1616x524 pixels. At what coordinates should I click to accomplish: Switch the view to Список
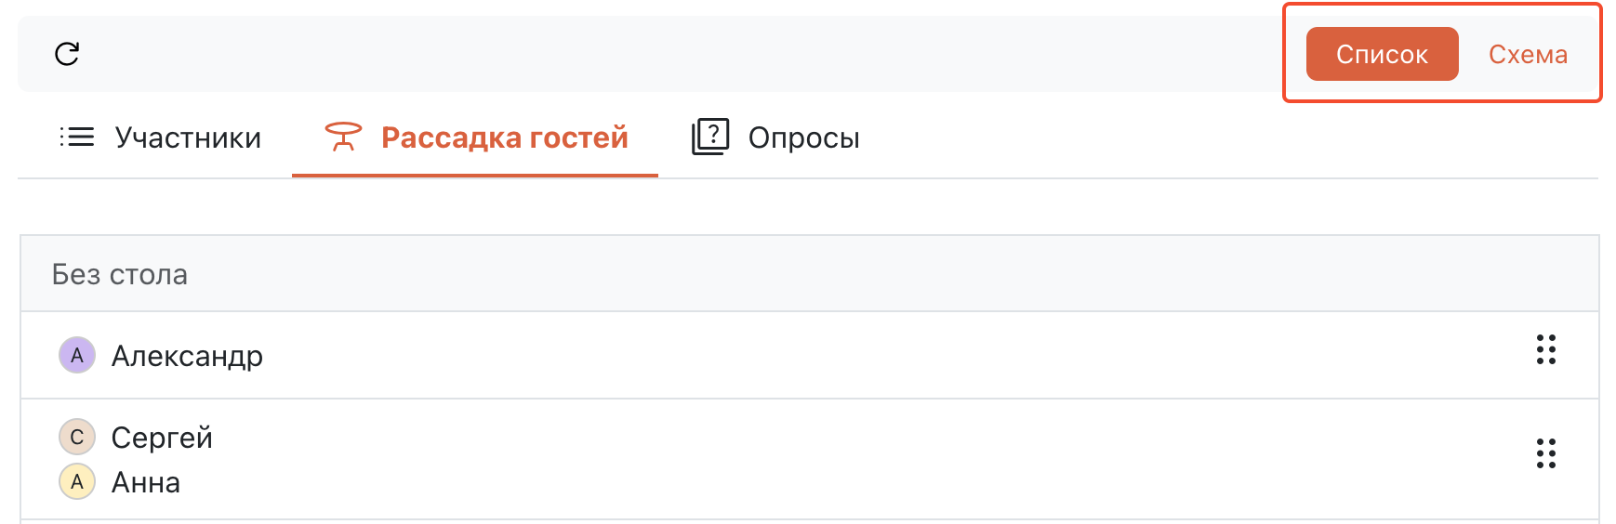pyautogui.click(x=1382, y=54)
